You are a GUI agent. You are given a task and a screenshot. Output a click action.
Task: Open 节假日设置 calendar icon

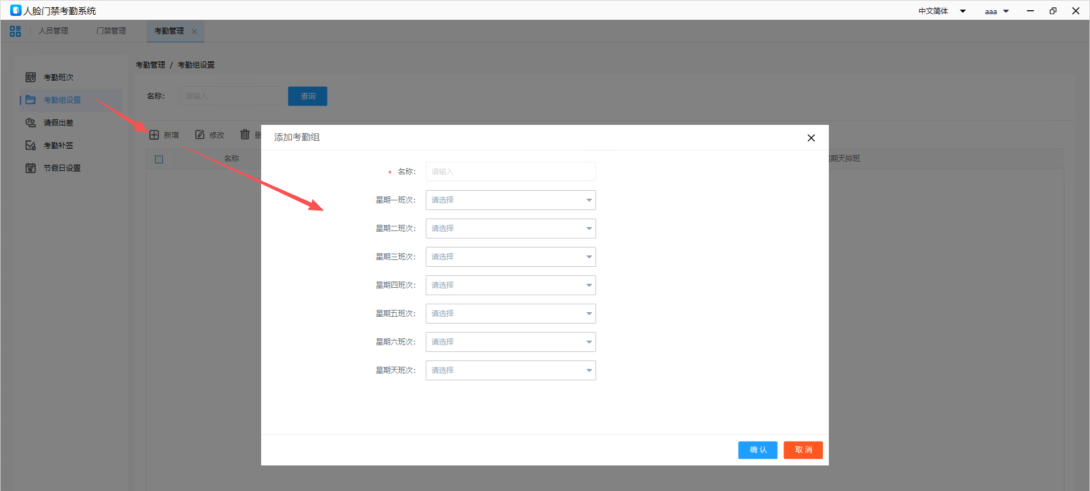[31, 168]
